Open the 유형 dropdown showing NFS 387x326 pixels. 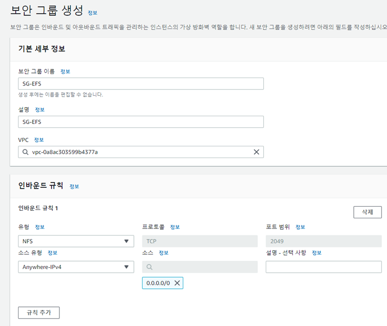(x=76, y=241)
